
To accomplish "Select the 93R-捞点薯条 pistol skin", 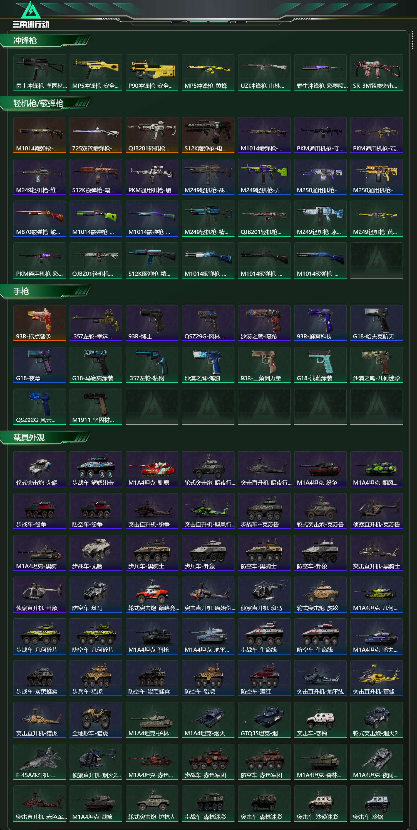I will [x=39, y=323].
